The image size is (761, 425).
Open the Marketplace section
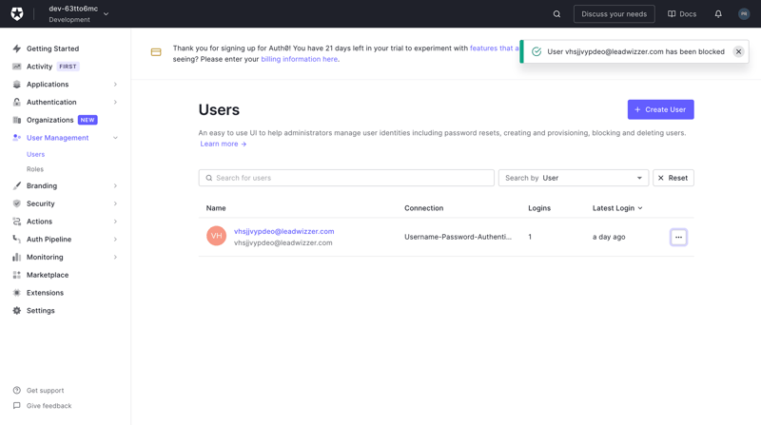[48, 275]
